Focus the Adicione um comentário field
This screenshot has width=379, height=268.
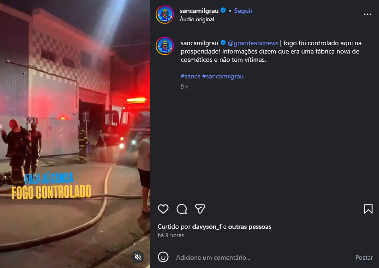pyautogui.click(x=263, y=257)
